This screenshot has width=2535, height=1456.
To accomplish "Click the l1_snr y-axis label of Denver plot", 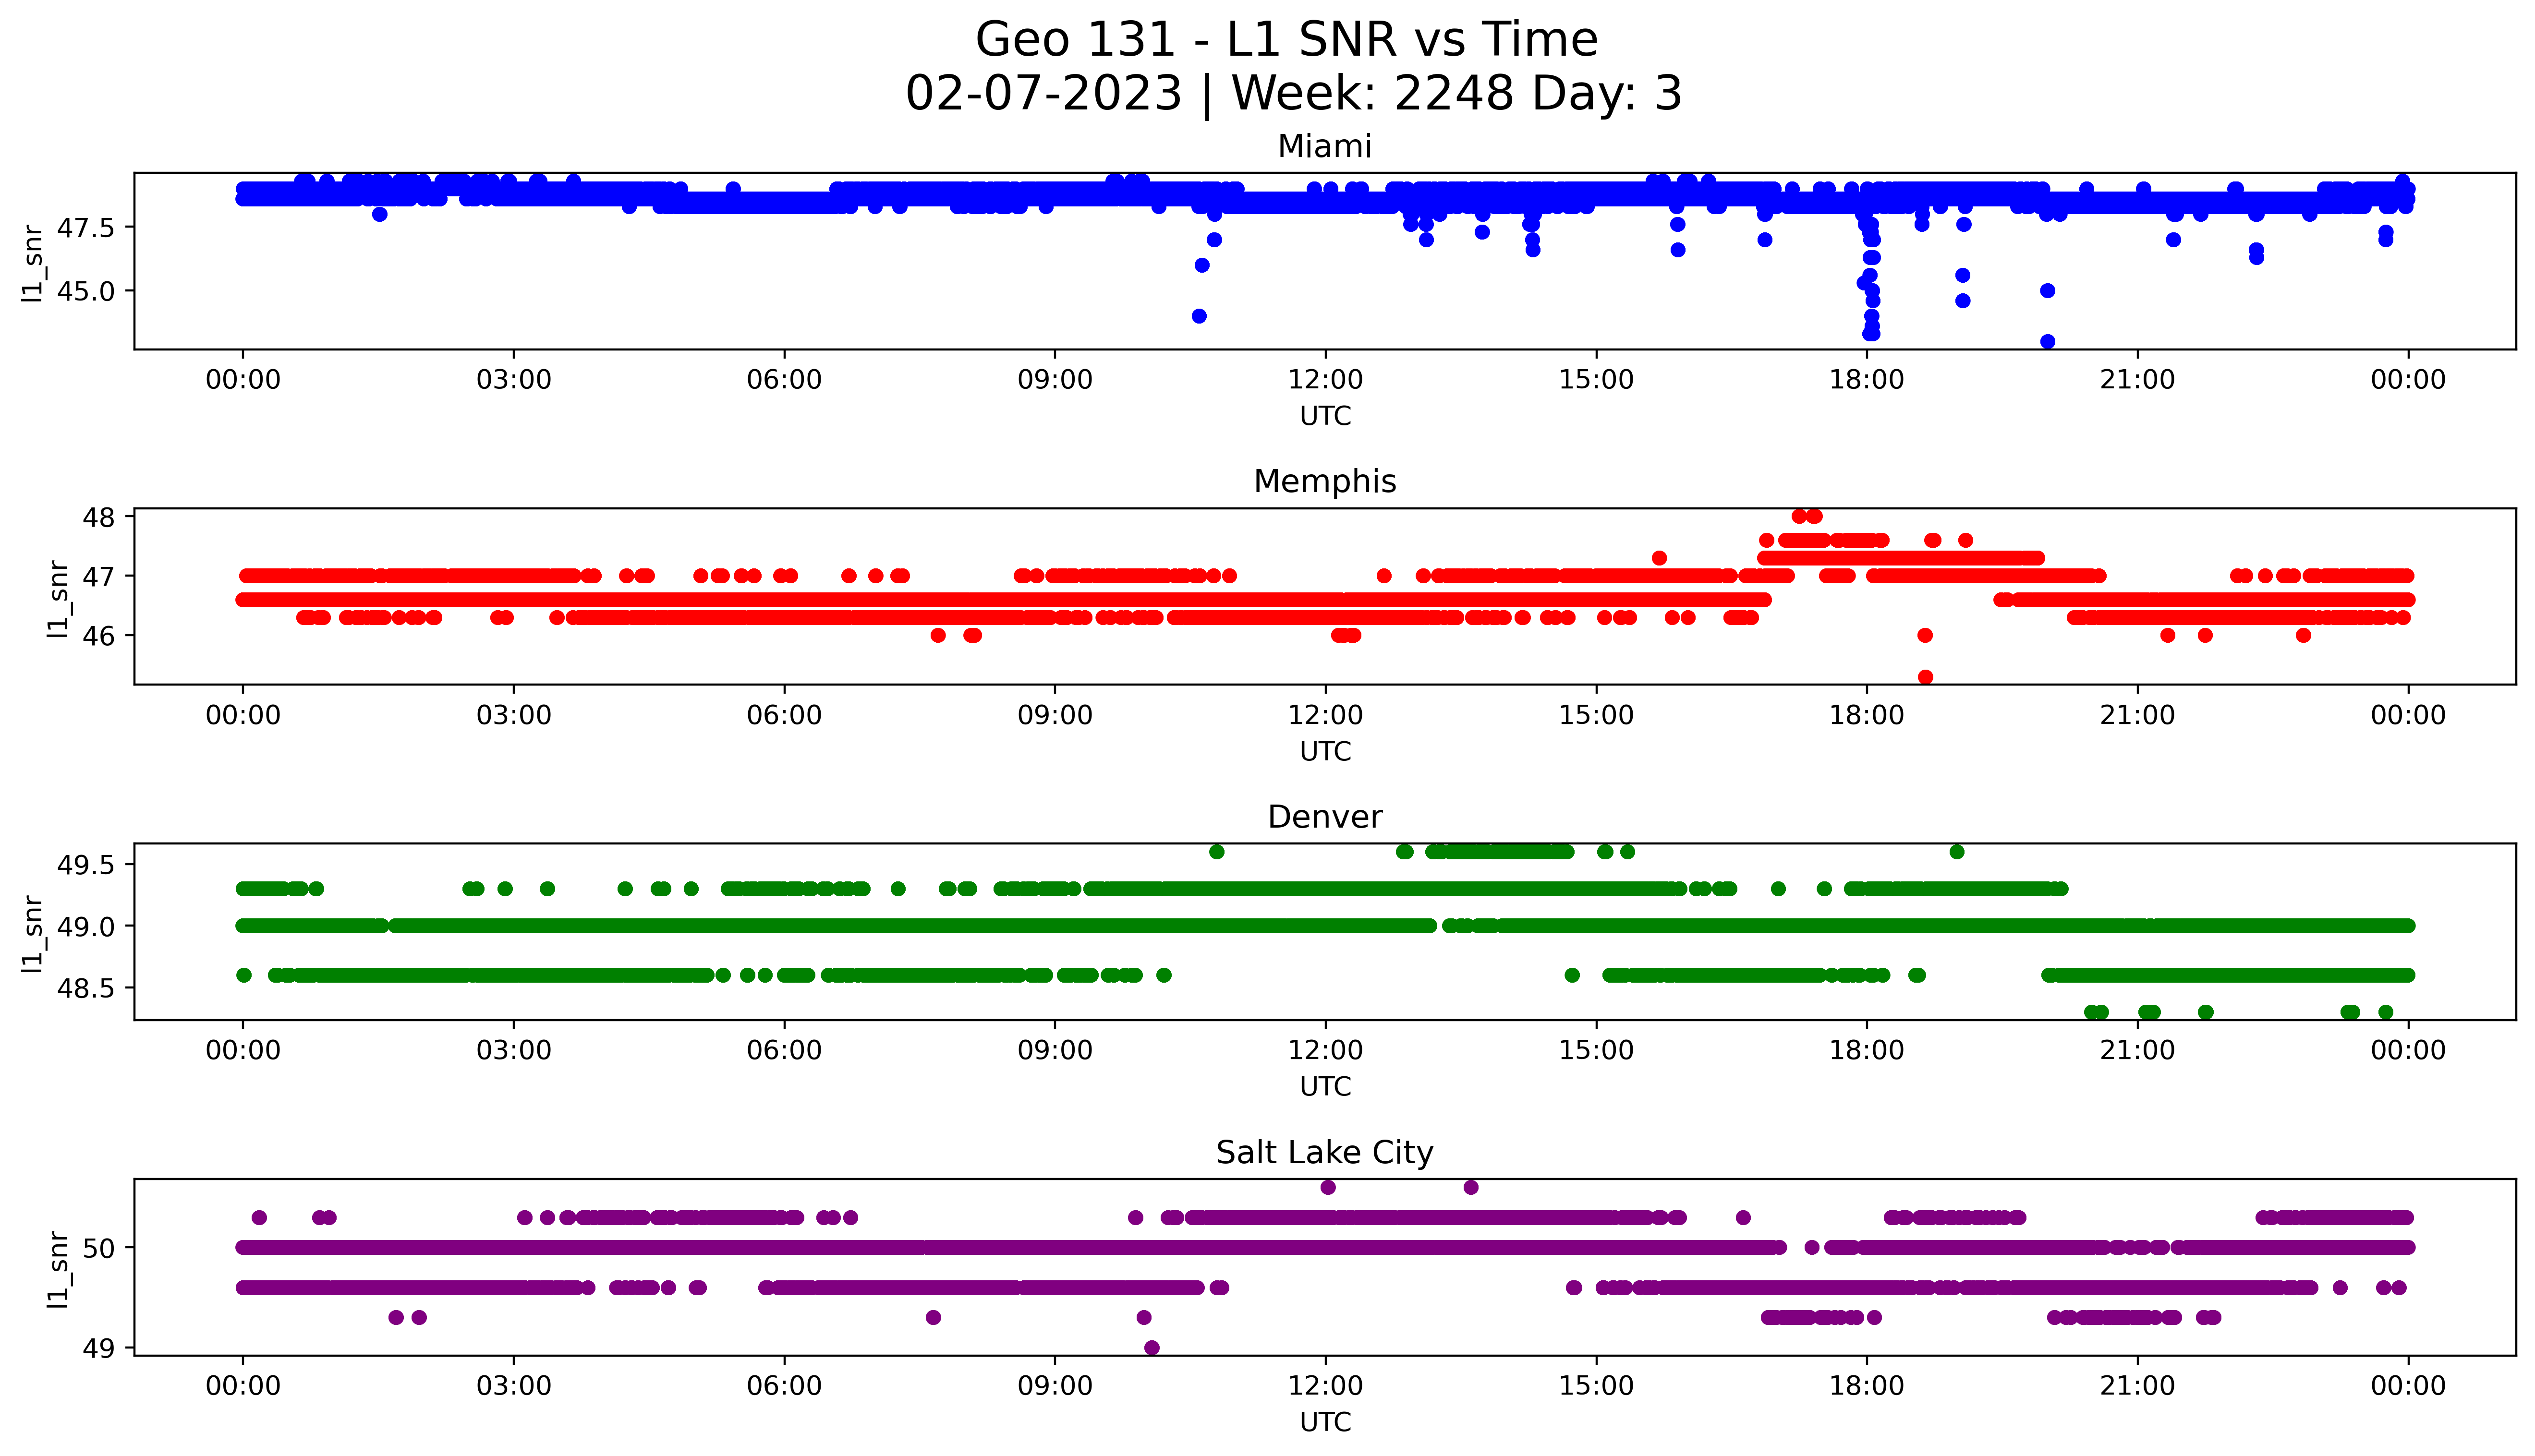I will pyautogui.click(x=33, y=934).
